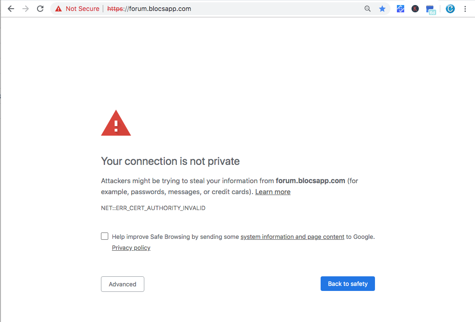Open the blue checkmark face extension

tap(401, 9)
